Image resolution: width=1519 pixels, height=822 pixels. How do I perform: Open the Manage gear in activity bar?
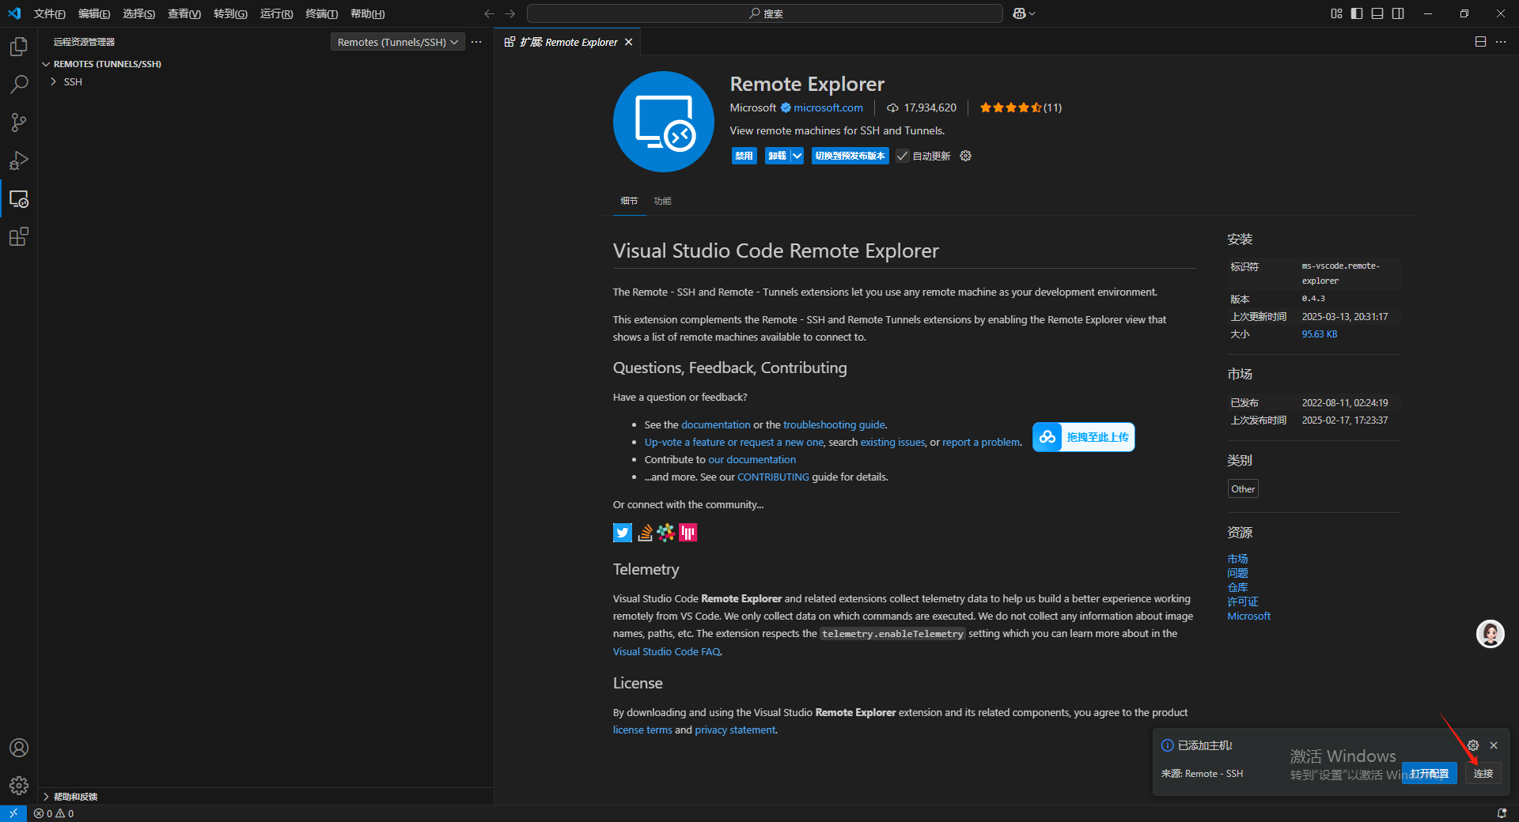(19, 786)
